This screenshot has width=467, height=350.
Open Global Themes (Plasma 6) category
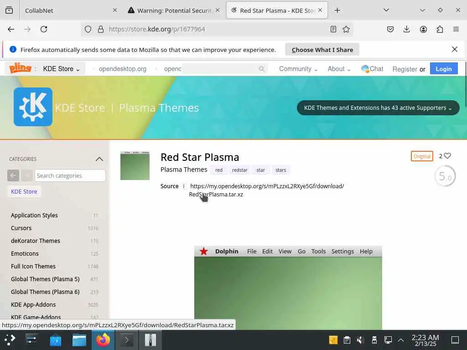45,292
